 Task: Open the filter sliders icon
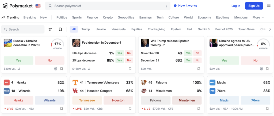tap(50, 29)
